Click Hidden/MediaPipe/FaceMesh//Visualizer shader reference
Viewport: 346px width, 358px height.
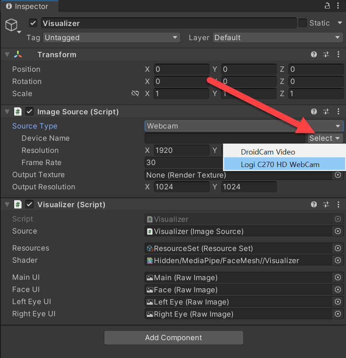click(x=238, y=260)
